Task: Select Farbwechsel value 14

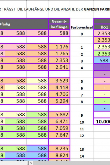Action: (x=82, y=156)
